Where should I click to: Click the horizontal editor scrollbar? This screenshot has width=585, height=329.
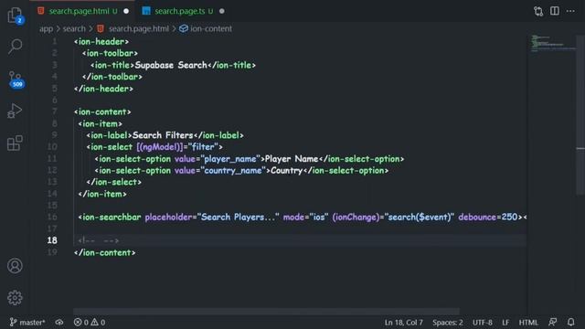(x=266, y=311)
